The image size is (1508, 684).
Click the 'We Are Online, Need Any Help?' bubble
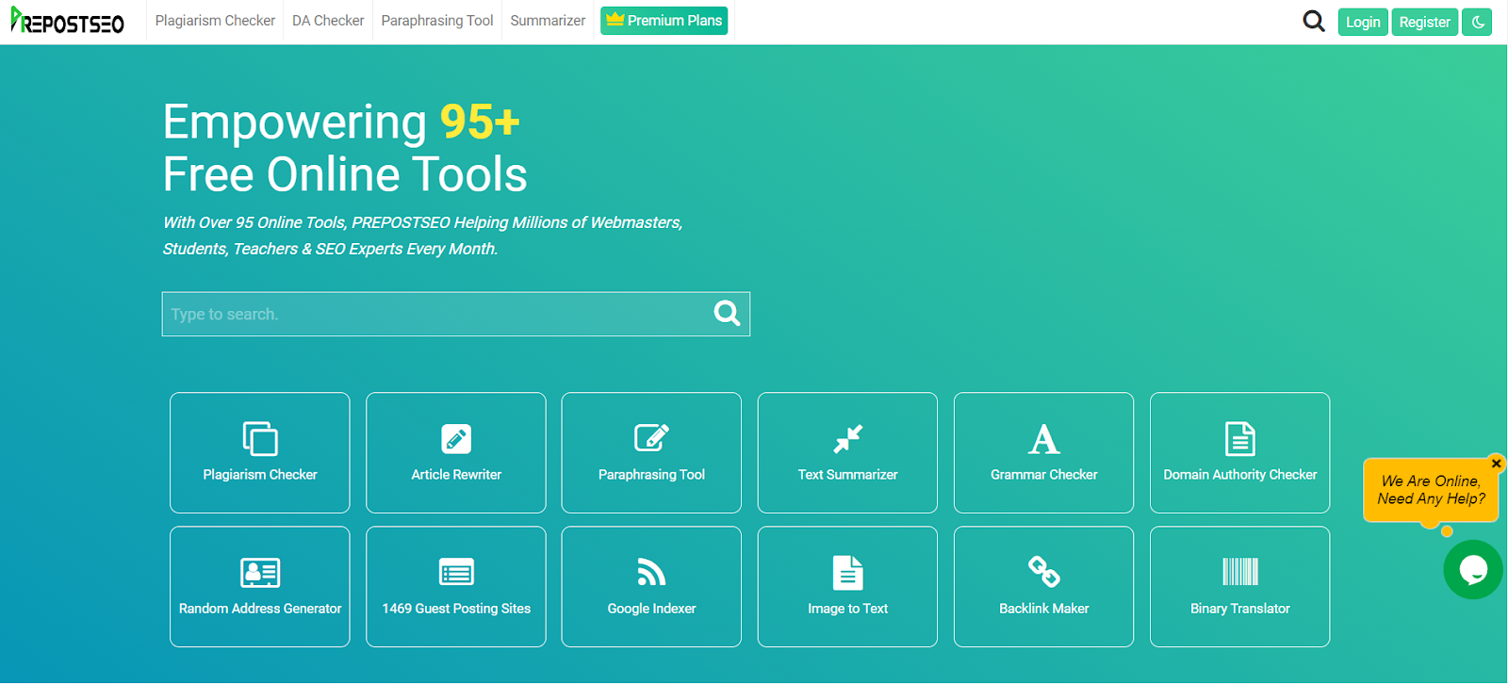[x=1431, y=490]
